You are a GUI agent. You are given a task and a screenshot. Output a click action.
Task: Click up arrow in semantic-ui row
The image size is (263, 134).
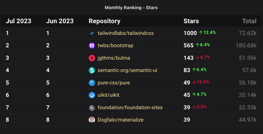coord(194,70)
